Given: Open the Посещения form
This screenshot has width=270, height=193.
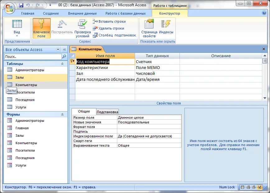Looking at the screenshot, I should pos(35,158).
